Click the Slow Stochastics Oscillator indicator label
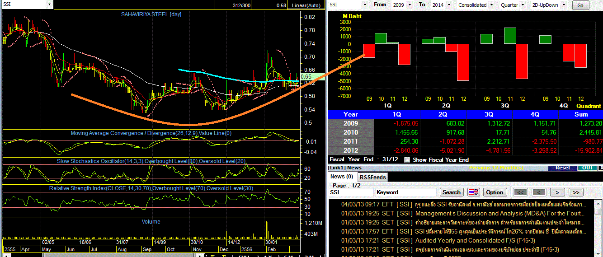This screenshot has height=257, width=603. [x=151, y=161]
